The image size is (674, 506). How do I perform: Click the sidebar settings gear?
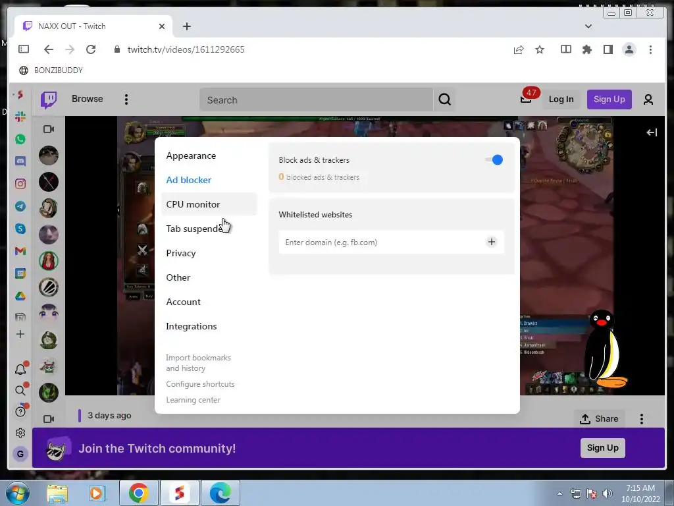point(20,433)
